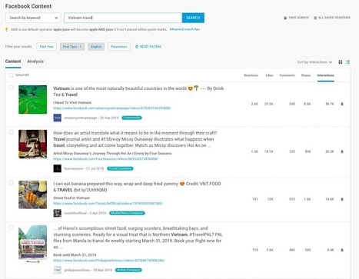This screenshot has height=279, width=359.
Task: Switch to the Analysis tab
Action: coord(35,61)
